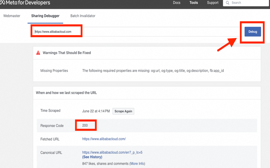Click the Canonical URL label
The width and height of the screenshot is (270, 168).
tap(51, 153)
